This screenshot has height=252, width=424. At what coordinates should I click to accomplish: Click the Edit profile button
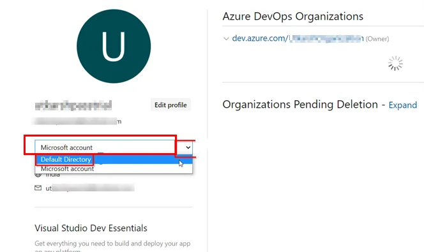point(170,105)
